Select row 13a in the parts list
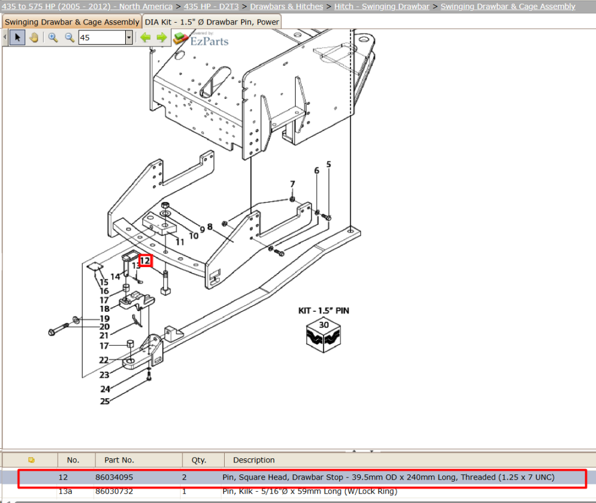596x503 pixels. click(x=298, y=491)
